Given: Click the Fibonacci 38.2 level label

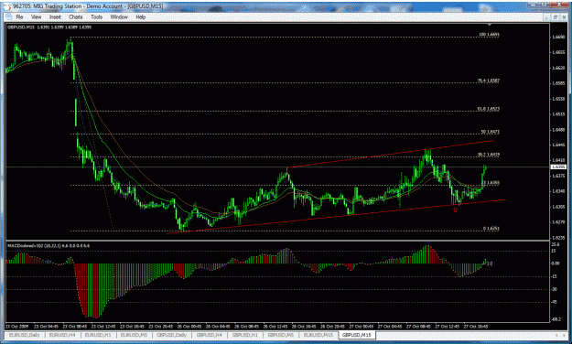Looking at the screenshot, I should pos(488,155).
